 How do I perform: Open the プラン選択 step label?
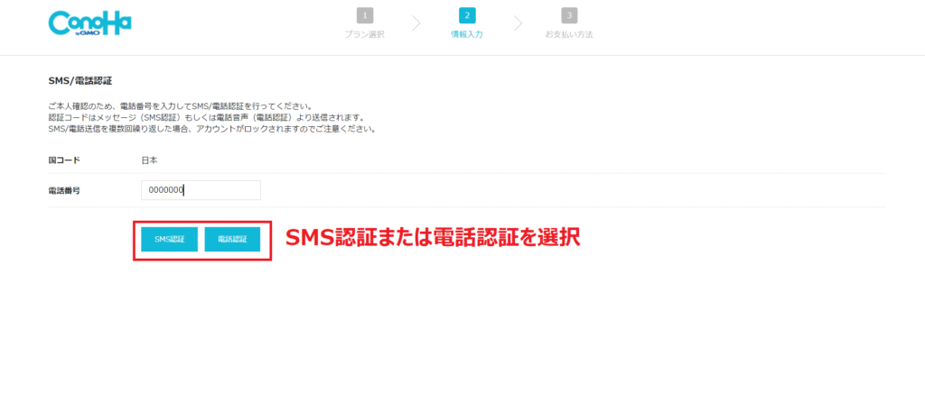(365, 35)
